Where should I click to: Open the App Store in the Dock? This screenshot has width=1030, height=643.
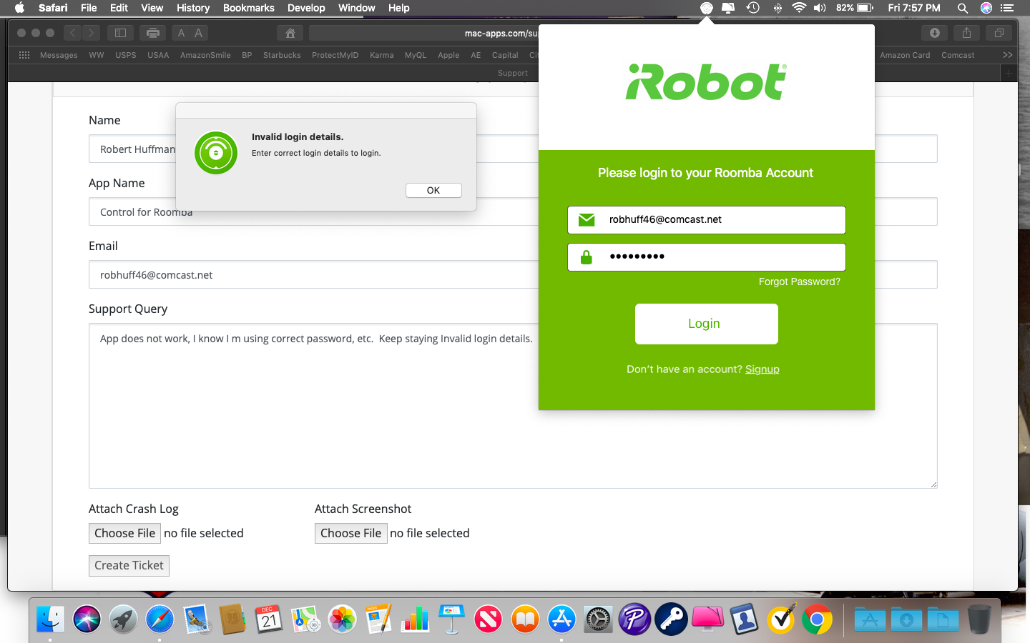point(561,619)
